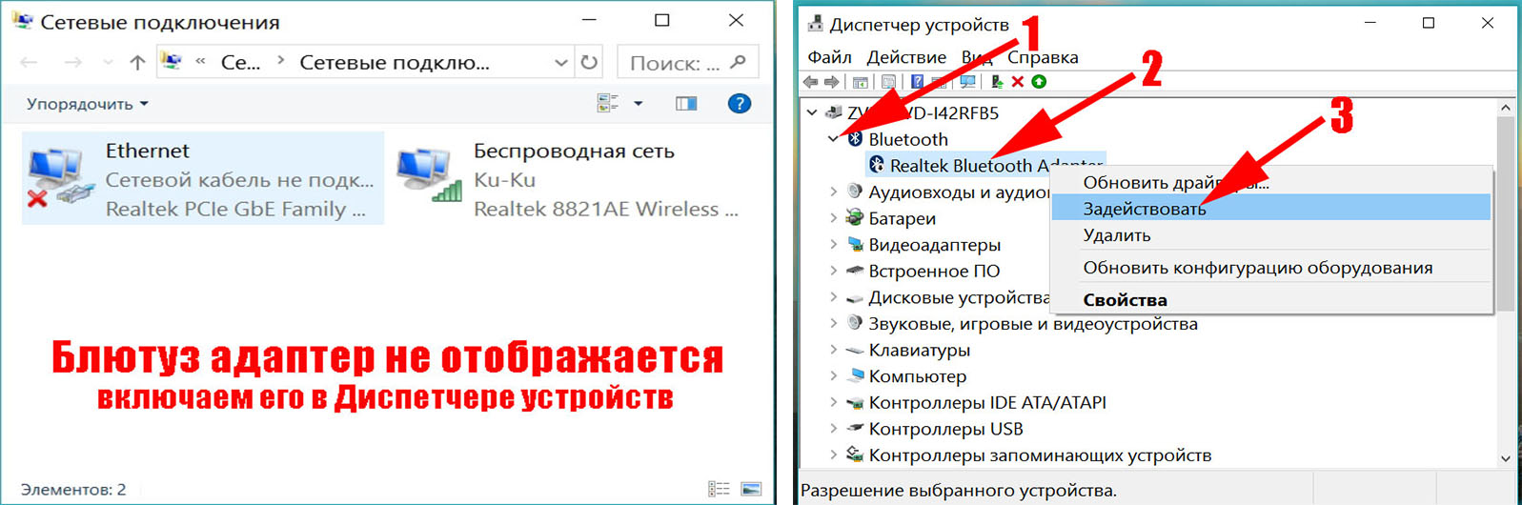1522x505 pixels.
Task: Open Свойства from context menu
Action: point(1271,300)
